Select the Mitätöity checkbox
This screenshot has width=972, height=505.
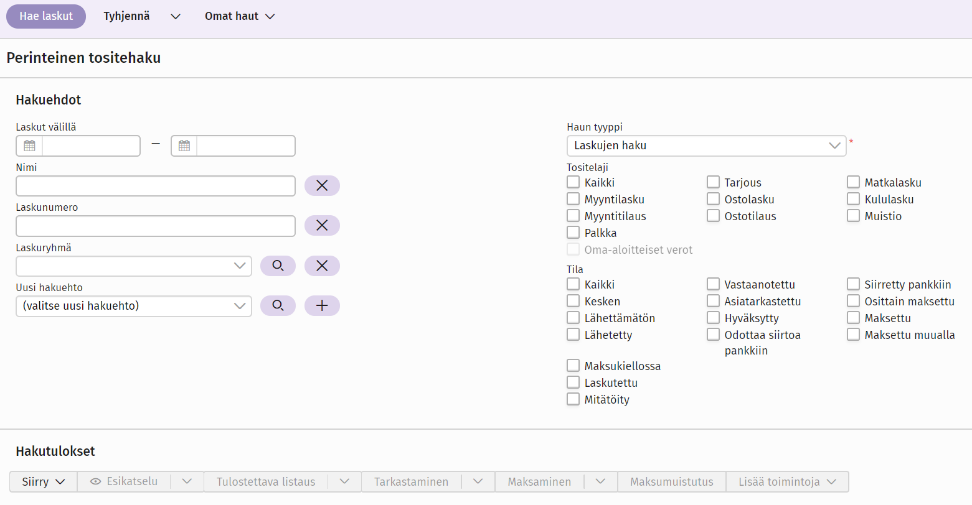pos(573,399)
